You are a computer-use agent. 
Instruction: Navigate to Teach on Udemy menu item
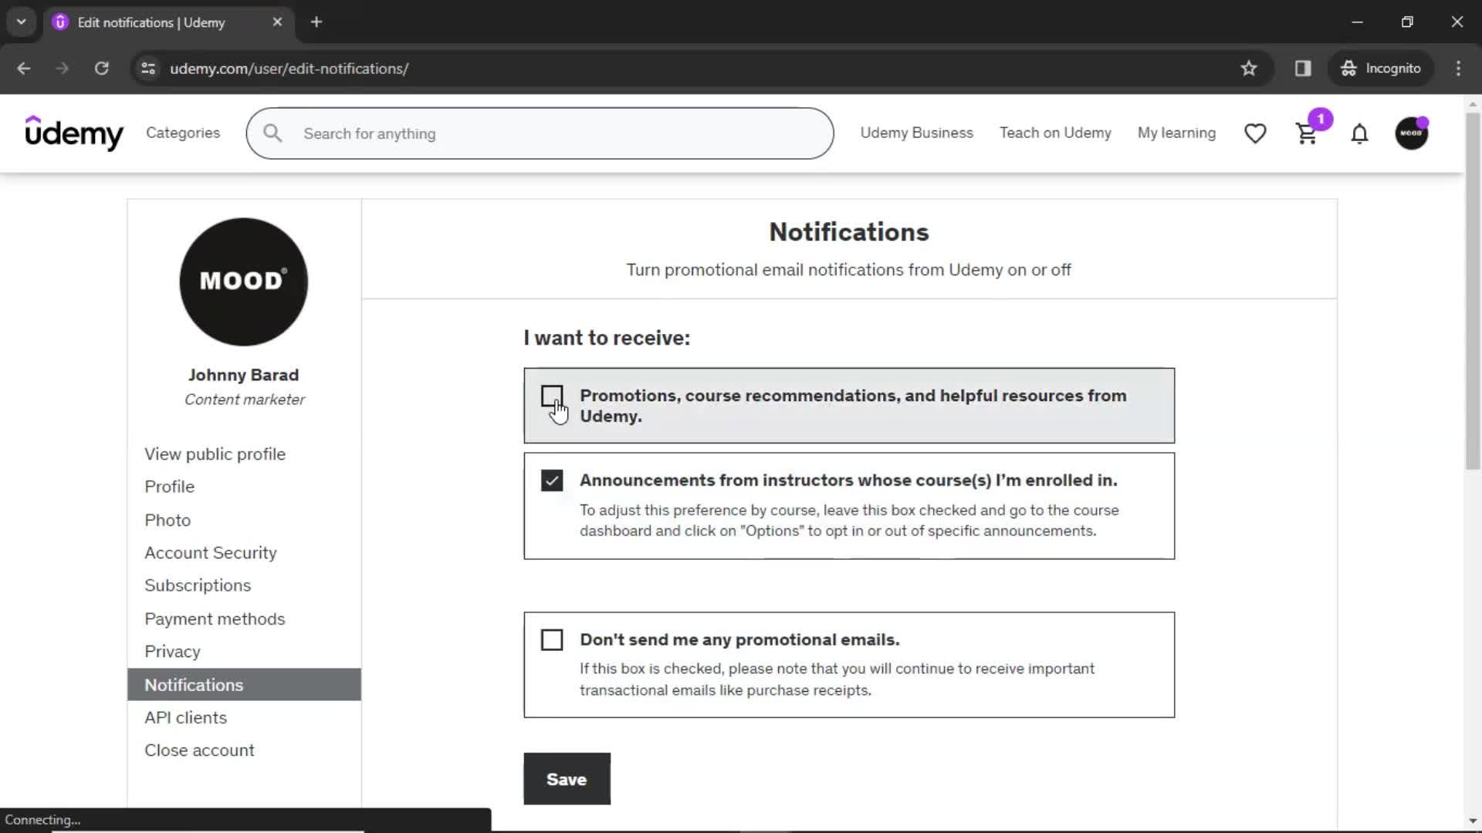(1055, 133)
